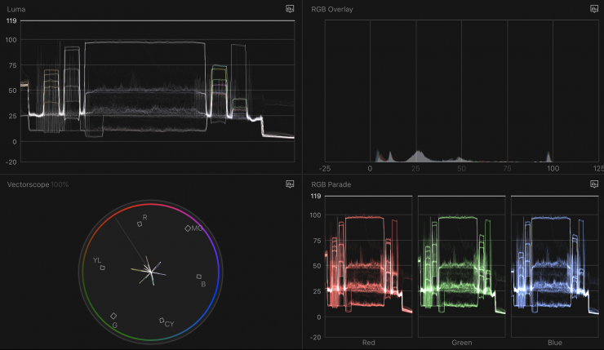Open the Vectorscope settings icon
Screen dimensions: 604x350
coord(290,184)
